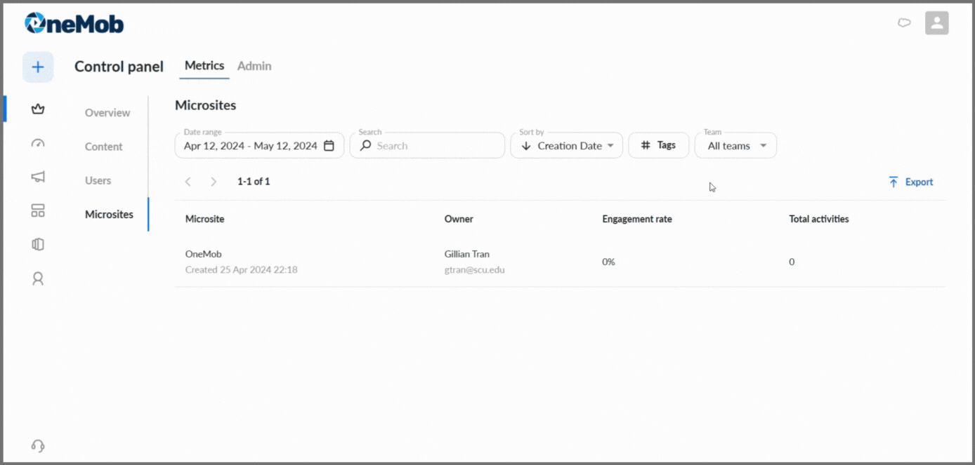Viewport: 975px width, 465px height.
Task: Click the Owner column header
Action: (x=459, y=219)
